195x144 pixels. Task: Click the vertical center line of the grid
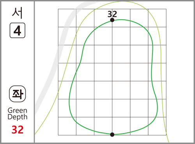coord(112,78)
